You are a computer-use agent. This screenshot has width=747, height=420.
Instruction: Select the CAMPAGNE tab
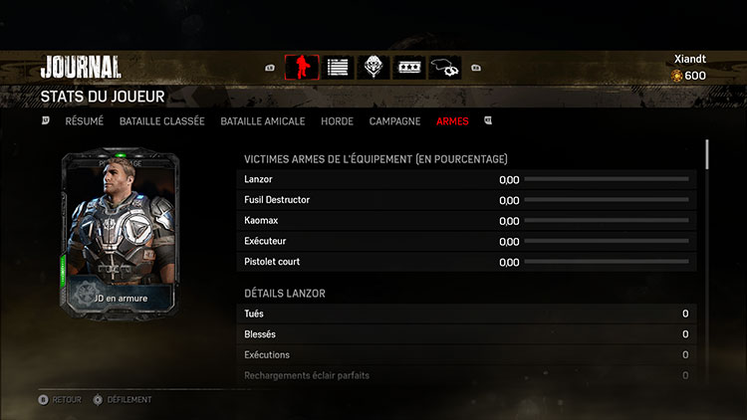pyautogui.click(x=394, y=121)
